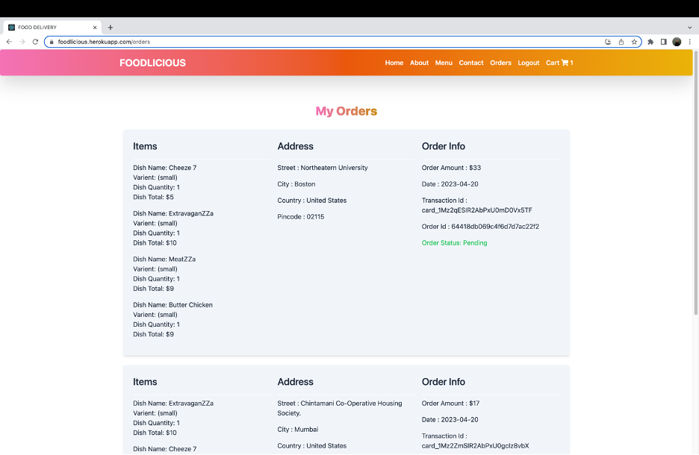Click the back navigation arrow
Image resolution: width=699 pixels, height=455 pixels.
pos(8,42)
